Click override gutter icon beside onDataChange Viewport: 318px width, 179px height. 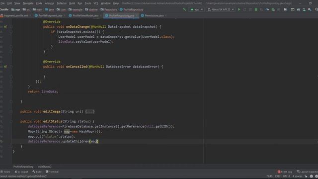pyautogui.click(x=5, y=26)
